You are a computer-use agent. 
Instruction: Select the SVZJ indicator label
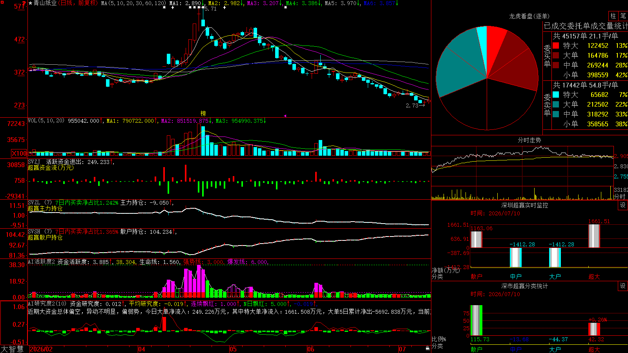pos(34,162)
